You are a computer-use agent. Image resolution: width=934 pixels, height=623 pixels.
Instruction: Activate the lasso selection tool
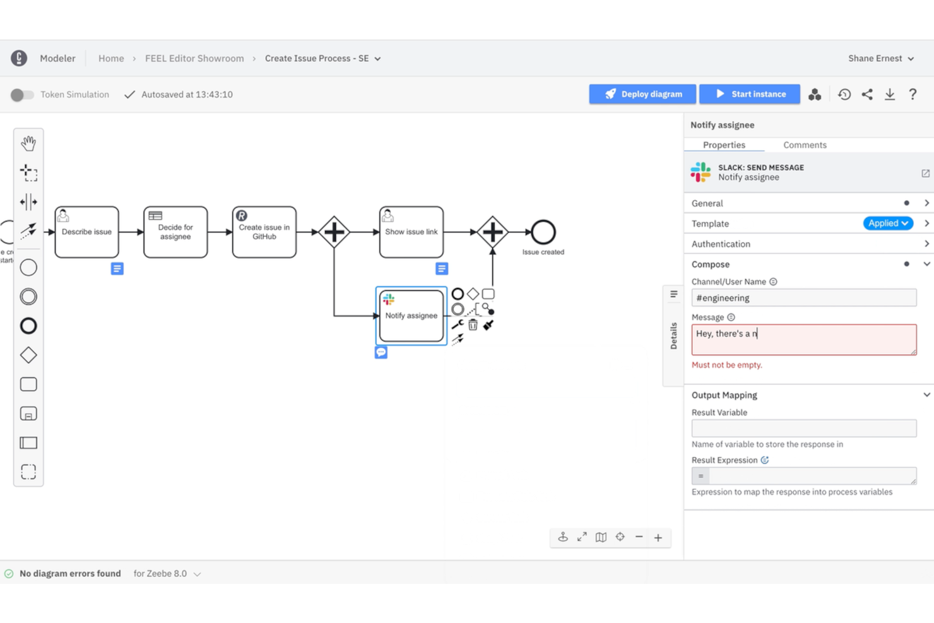28,172
